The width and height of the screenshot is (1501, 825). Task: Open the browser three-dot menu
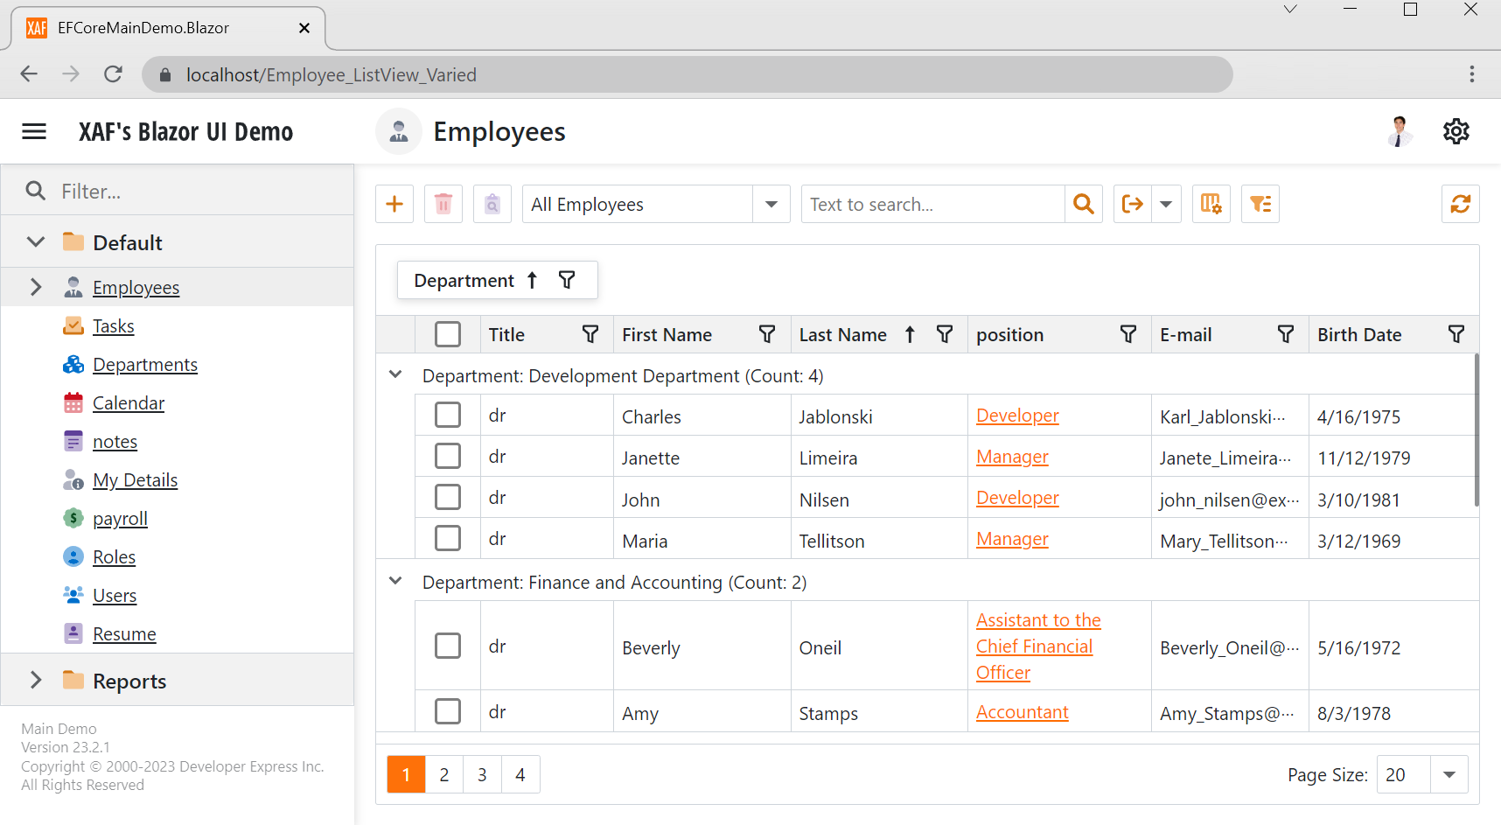coord(1472,74)
